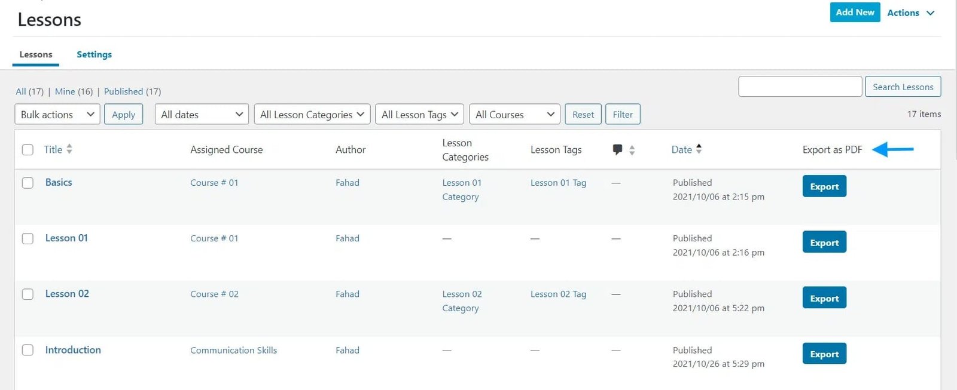Toggle the select-all checkbox in header
The height and width of the screenshot is (390, 957).
pos(28,149)
